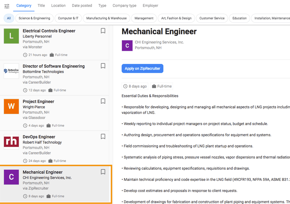Click the orange Wright-Pierce logo
Image resolution: width=290 pixels, height=204 pixels.
(x=11, y=107)
